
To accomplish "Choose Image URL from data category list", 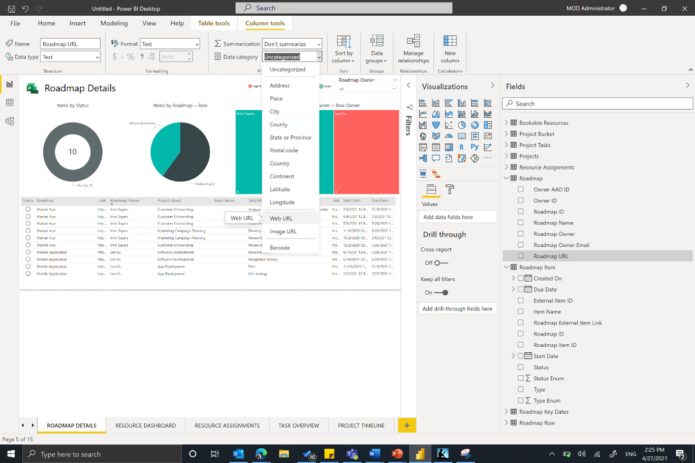I will click(x=291, y=231).
